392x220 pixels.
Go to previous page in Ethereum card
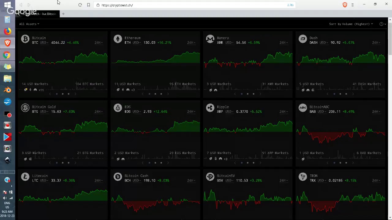(143, 94)
